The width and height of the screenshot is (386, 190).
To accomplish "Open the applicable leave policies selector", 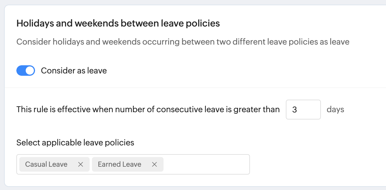I will coord(206,164).
